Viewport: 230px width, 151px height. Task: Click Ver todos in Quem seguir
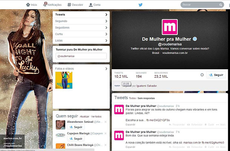[x=96, y=117]
